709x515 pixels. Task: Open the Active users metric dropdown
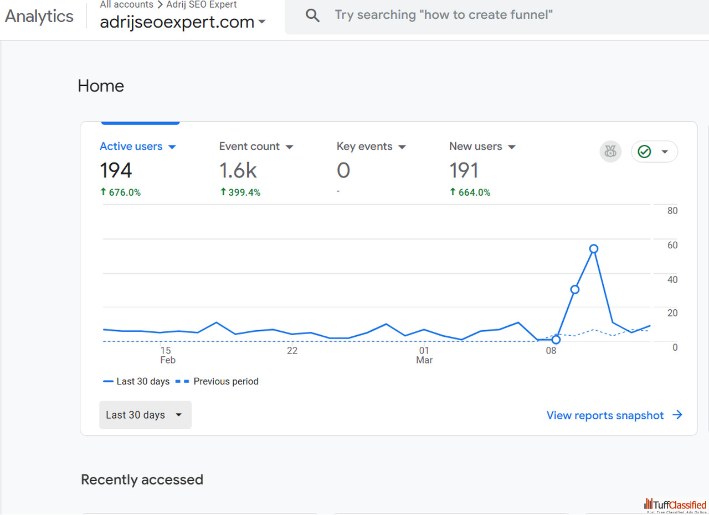click(x=172, y=147)
